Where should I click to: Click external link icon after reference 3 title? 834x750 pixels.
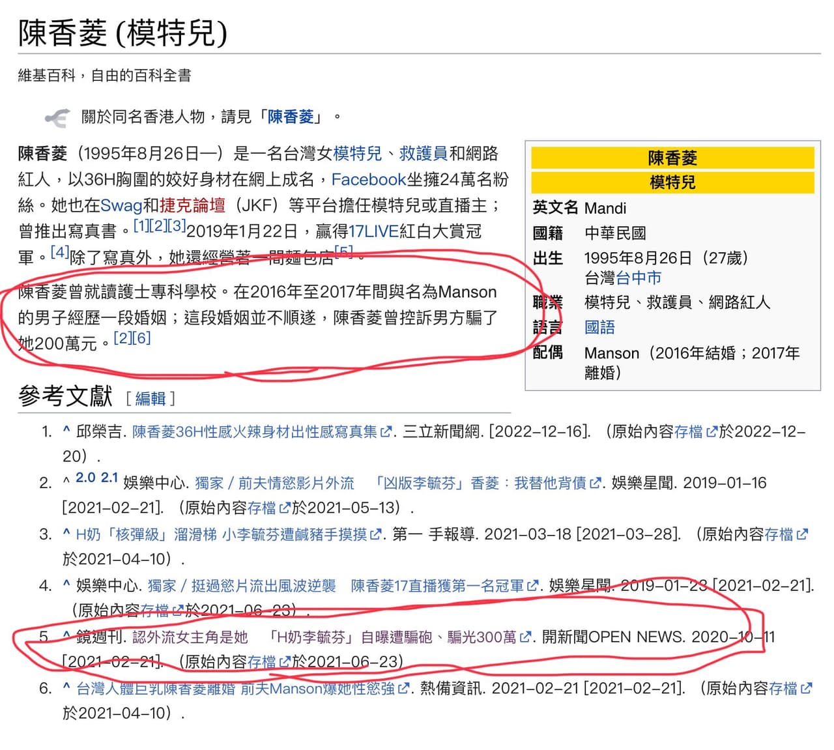coord(376,534)
